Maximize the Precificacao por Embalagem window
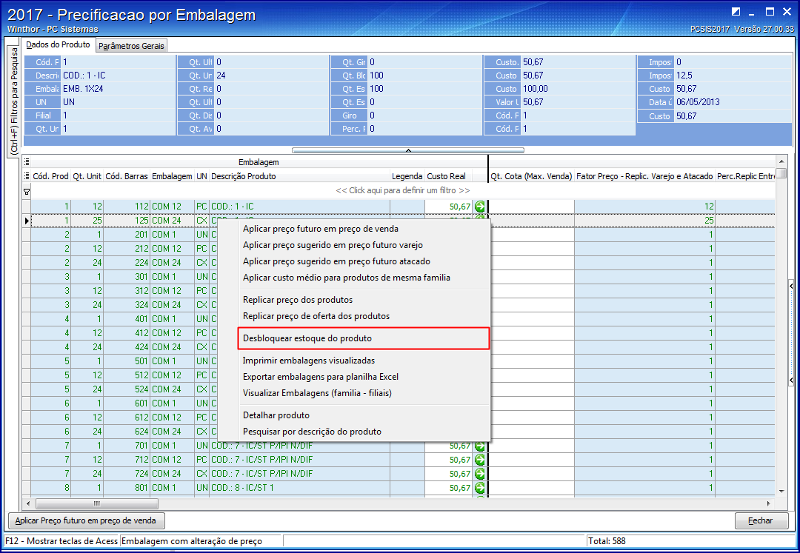 [x=770, y=12]
